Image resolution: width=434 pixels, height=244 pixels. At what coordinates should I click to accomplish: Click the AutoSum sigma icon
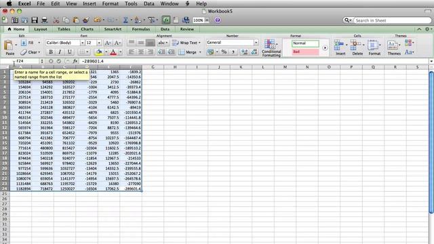pyautogui.click(x=125, y=20)
